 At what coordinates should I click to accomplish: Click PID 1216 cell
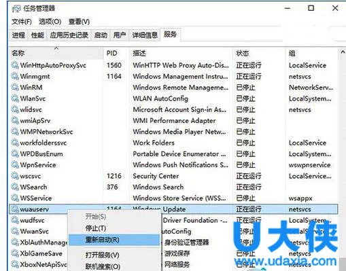(114, 176)
